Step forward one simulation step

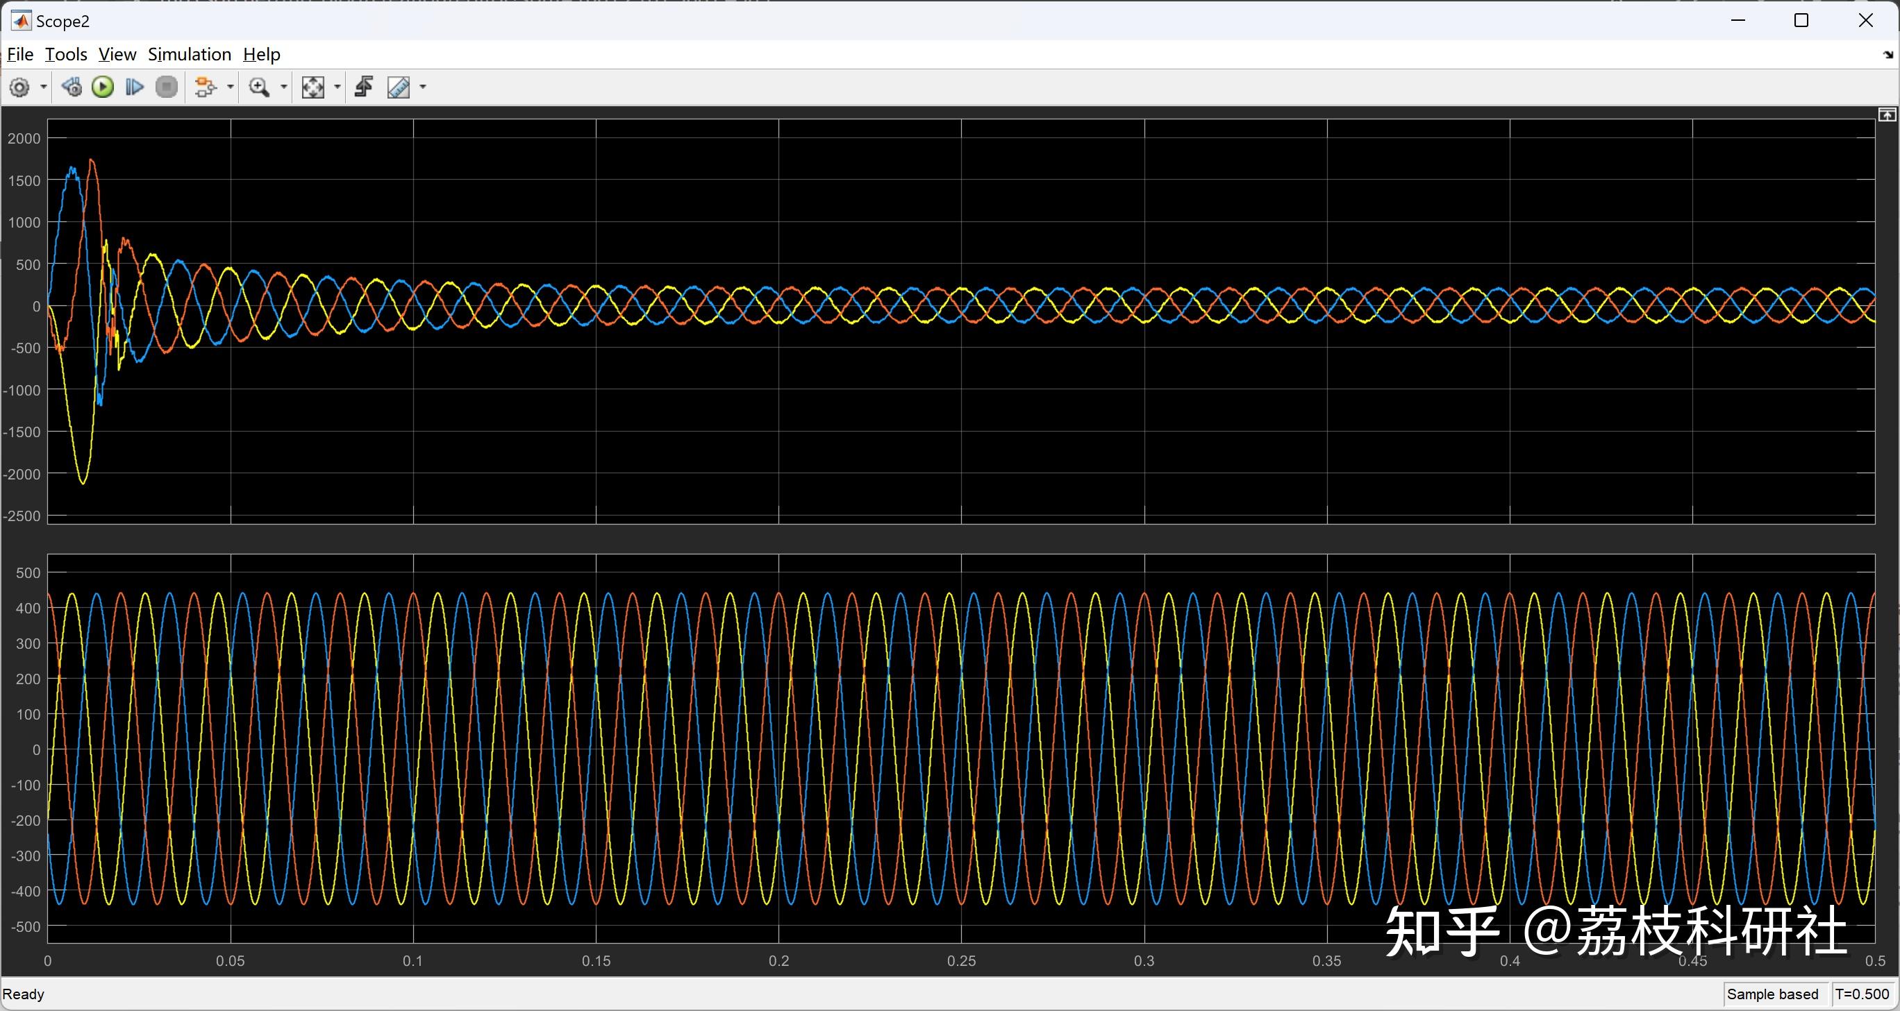pos(134,87)
